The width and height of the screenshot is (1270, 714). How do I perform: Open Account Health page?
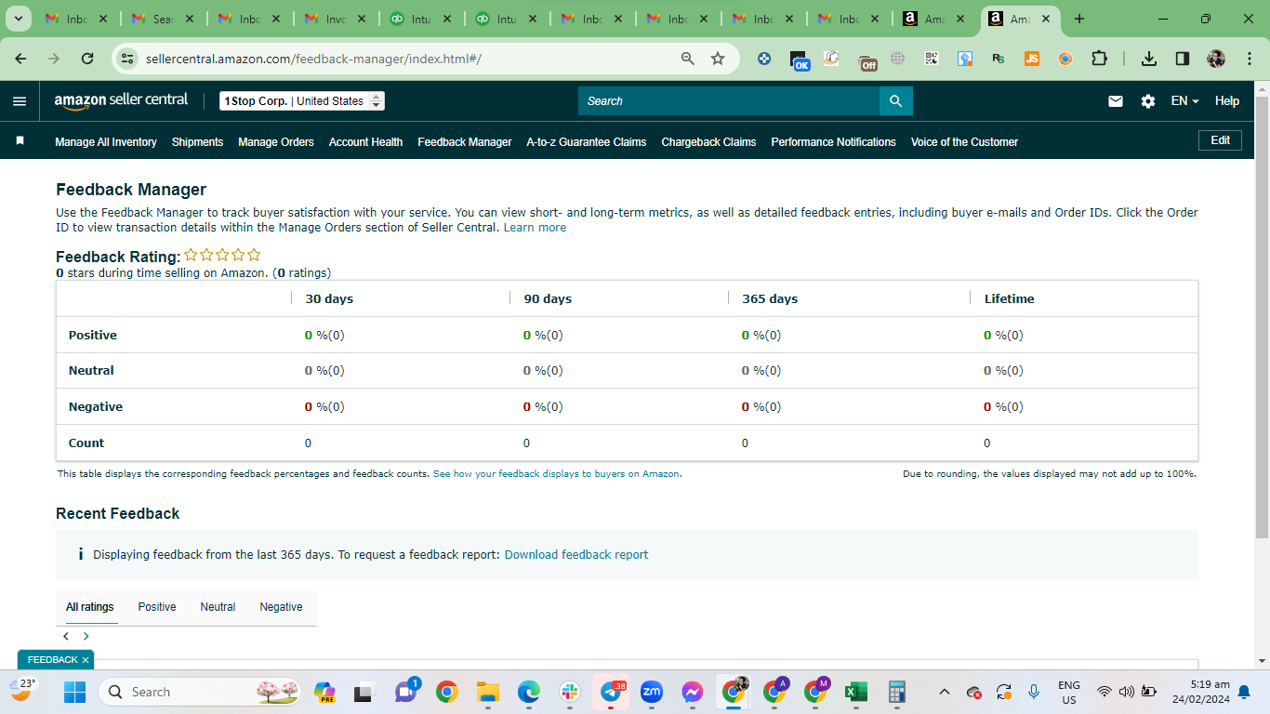(365, 142)
